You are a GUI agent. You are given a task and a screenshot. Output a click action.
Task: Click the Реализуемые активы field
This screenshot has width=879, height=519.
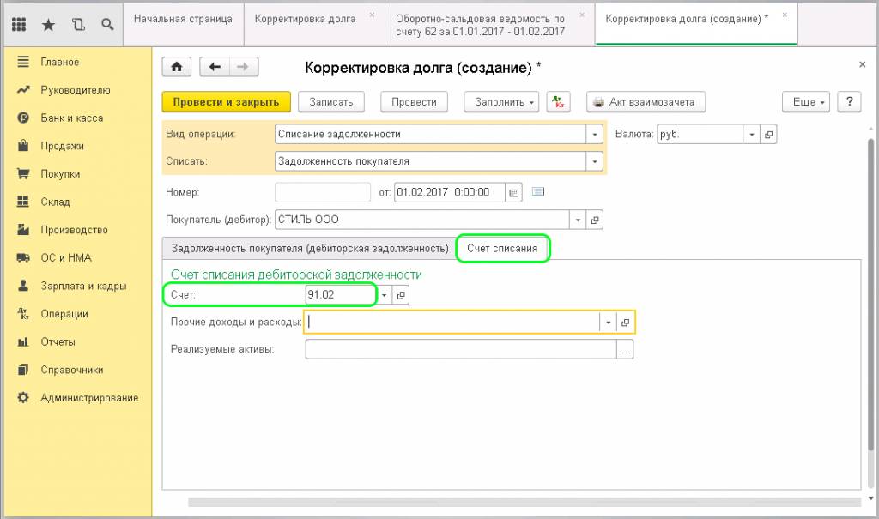[x=461, y=350]
